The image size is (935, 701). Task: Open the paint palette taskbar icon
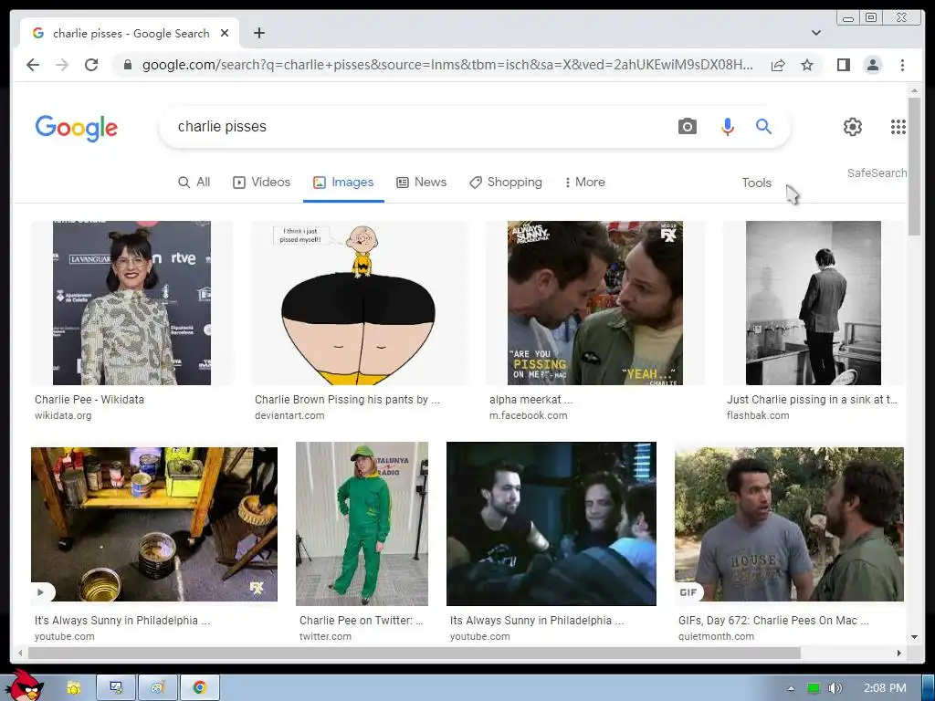tap(157, 688)
